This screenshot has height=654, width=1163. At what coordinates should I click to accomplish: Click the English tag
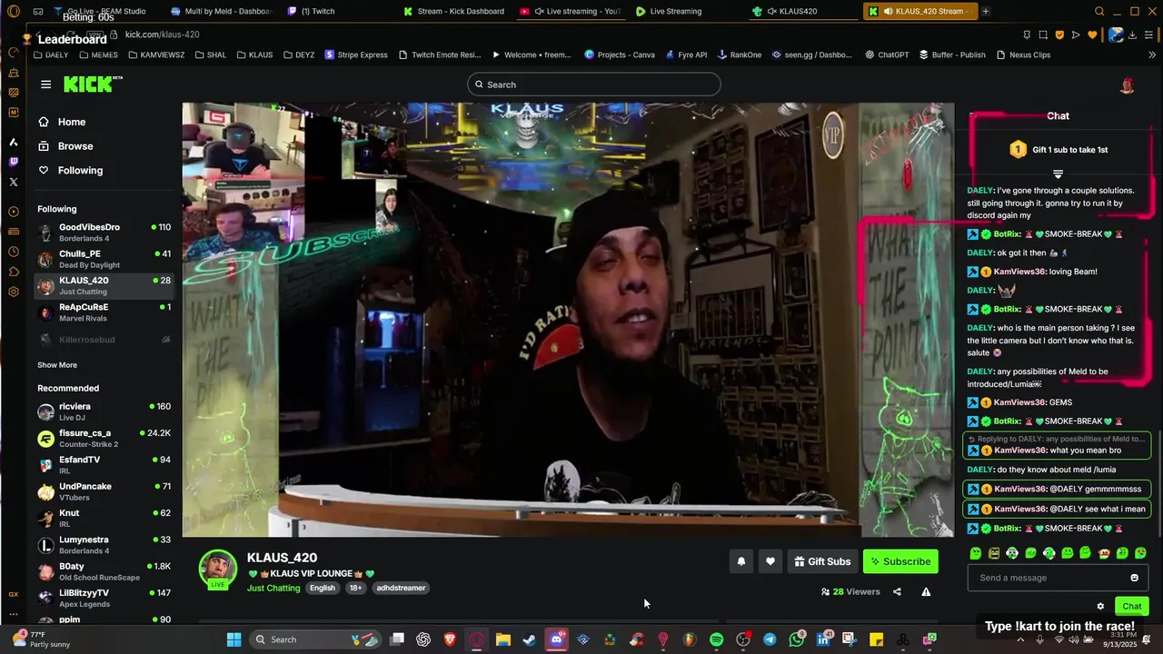pyautogui.click(x=323, y=588)
